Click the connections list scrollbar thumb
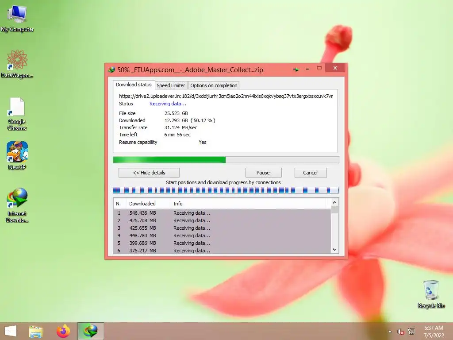The width and height of the screenshot is (453, 340). (x=334, y=209)
